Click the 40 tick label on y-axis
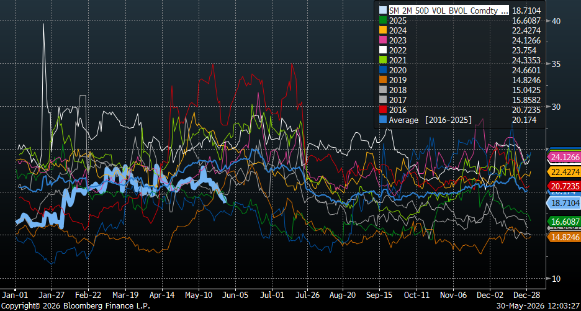This screenshot has width=581, height=311. coord(555,21)
